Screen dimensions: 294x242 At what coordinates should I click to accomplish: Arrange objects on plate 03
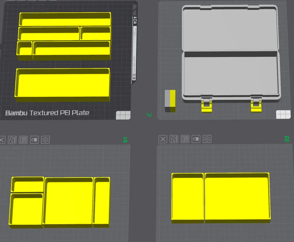pyautogui.click(x=185, y=139)
